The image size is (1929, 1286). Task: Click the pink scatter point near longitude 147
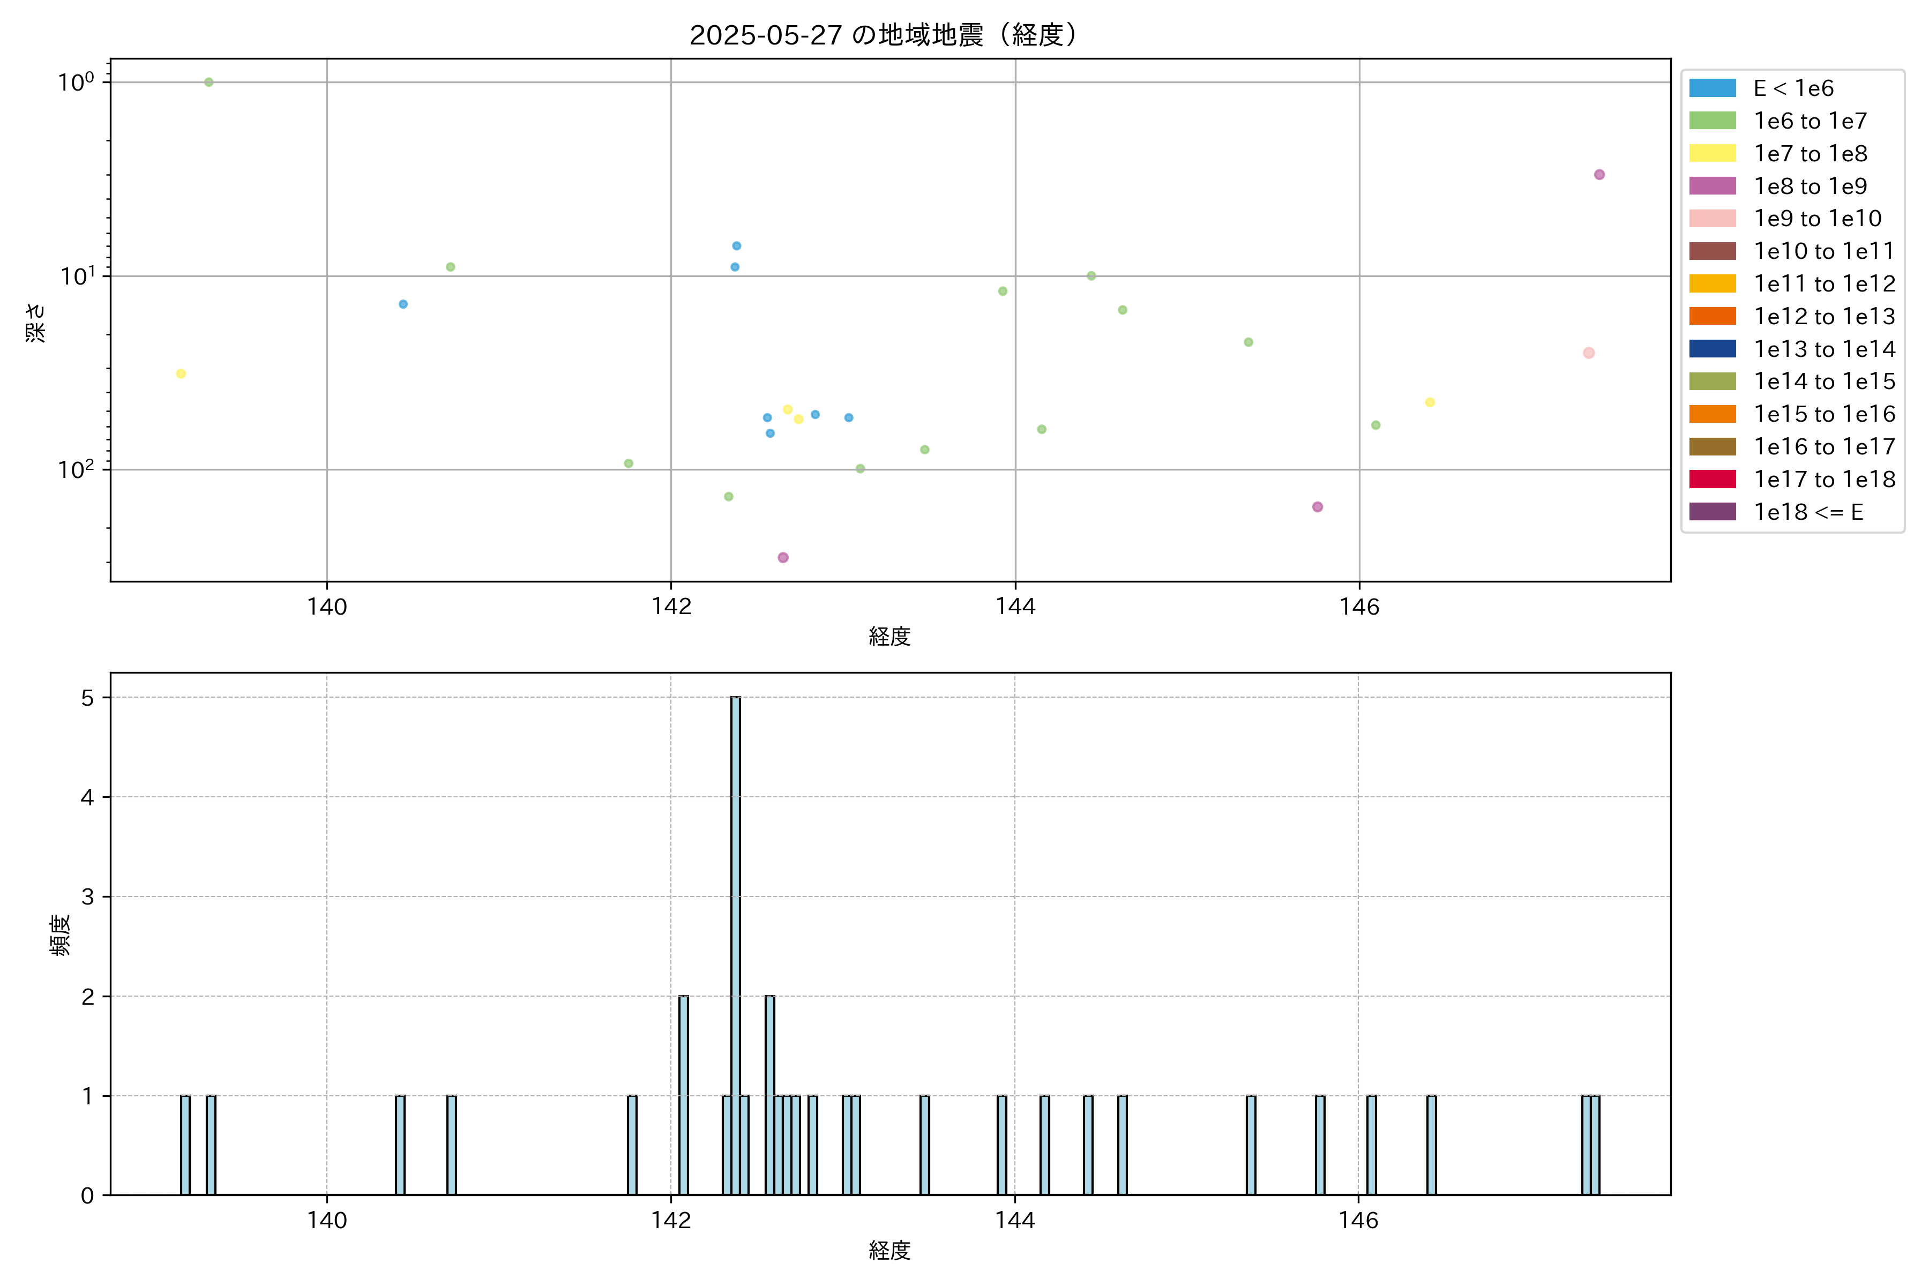tap(1588, 353)
